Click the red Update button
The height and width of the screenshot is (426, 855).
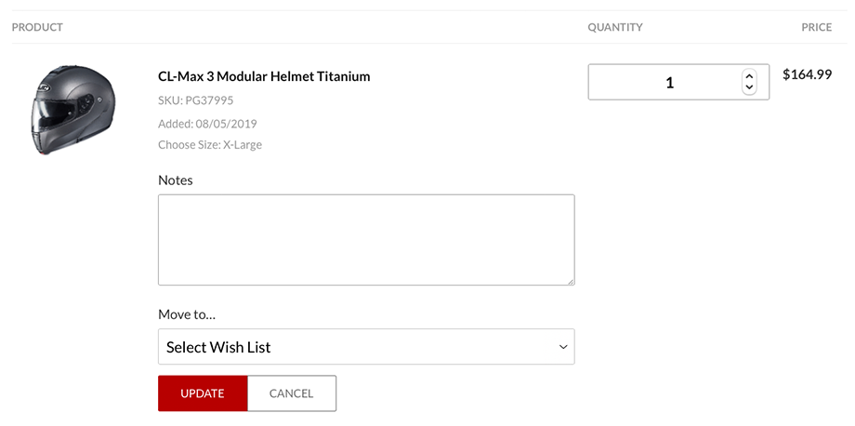pos(203,393)
